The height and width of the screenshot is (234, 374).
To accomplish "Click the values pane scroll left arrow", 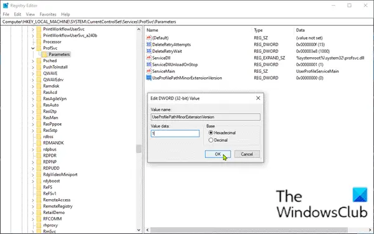I will pyautogui.click(x=147, y=230).
